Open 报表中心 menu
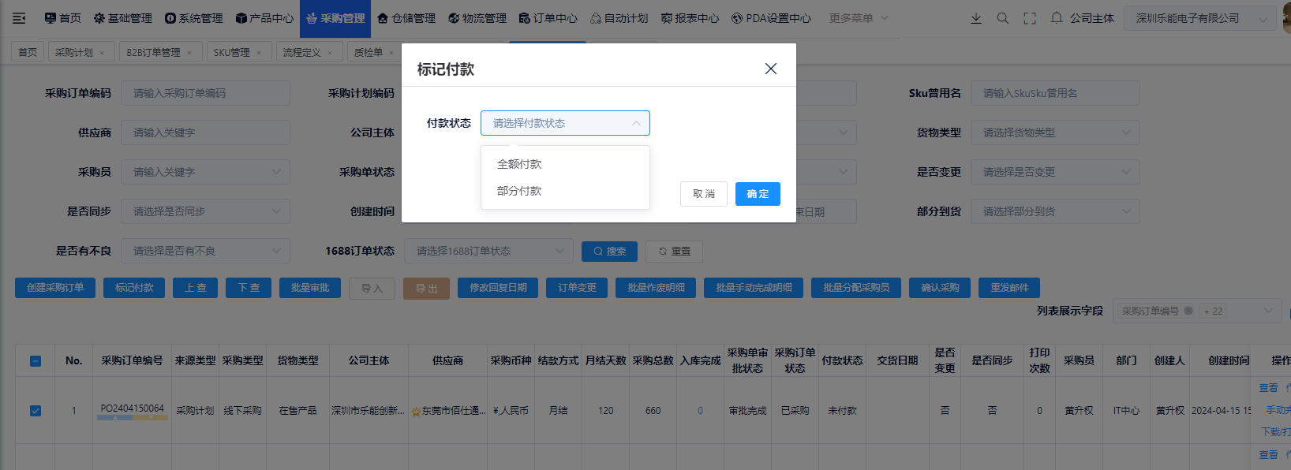The image size is (1291, 470). 690,18
